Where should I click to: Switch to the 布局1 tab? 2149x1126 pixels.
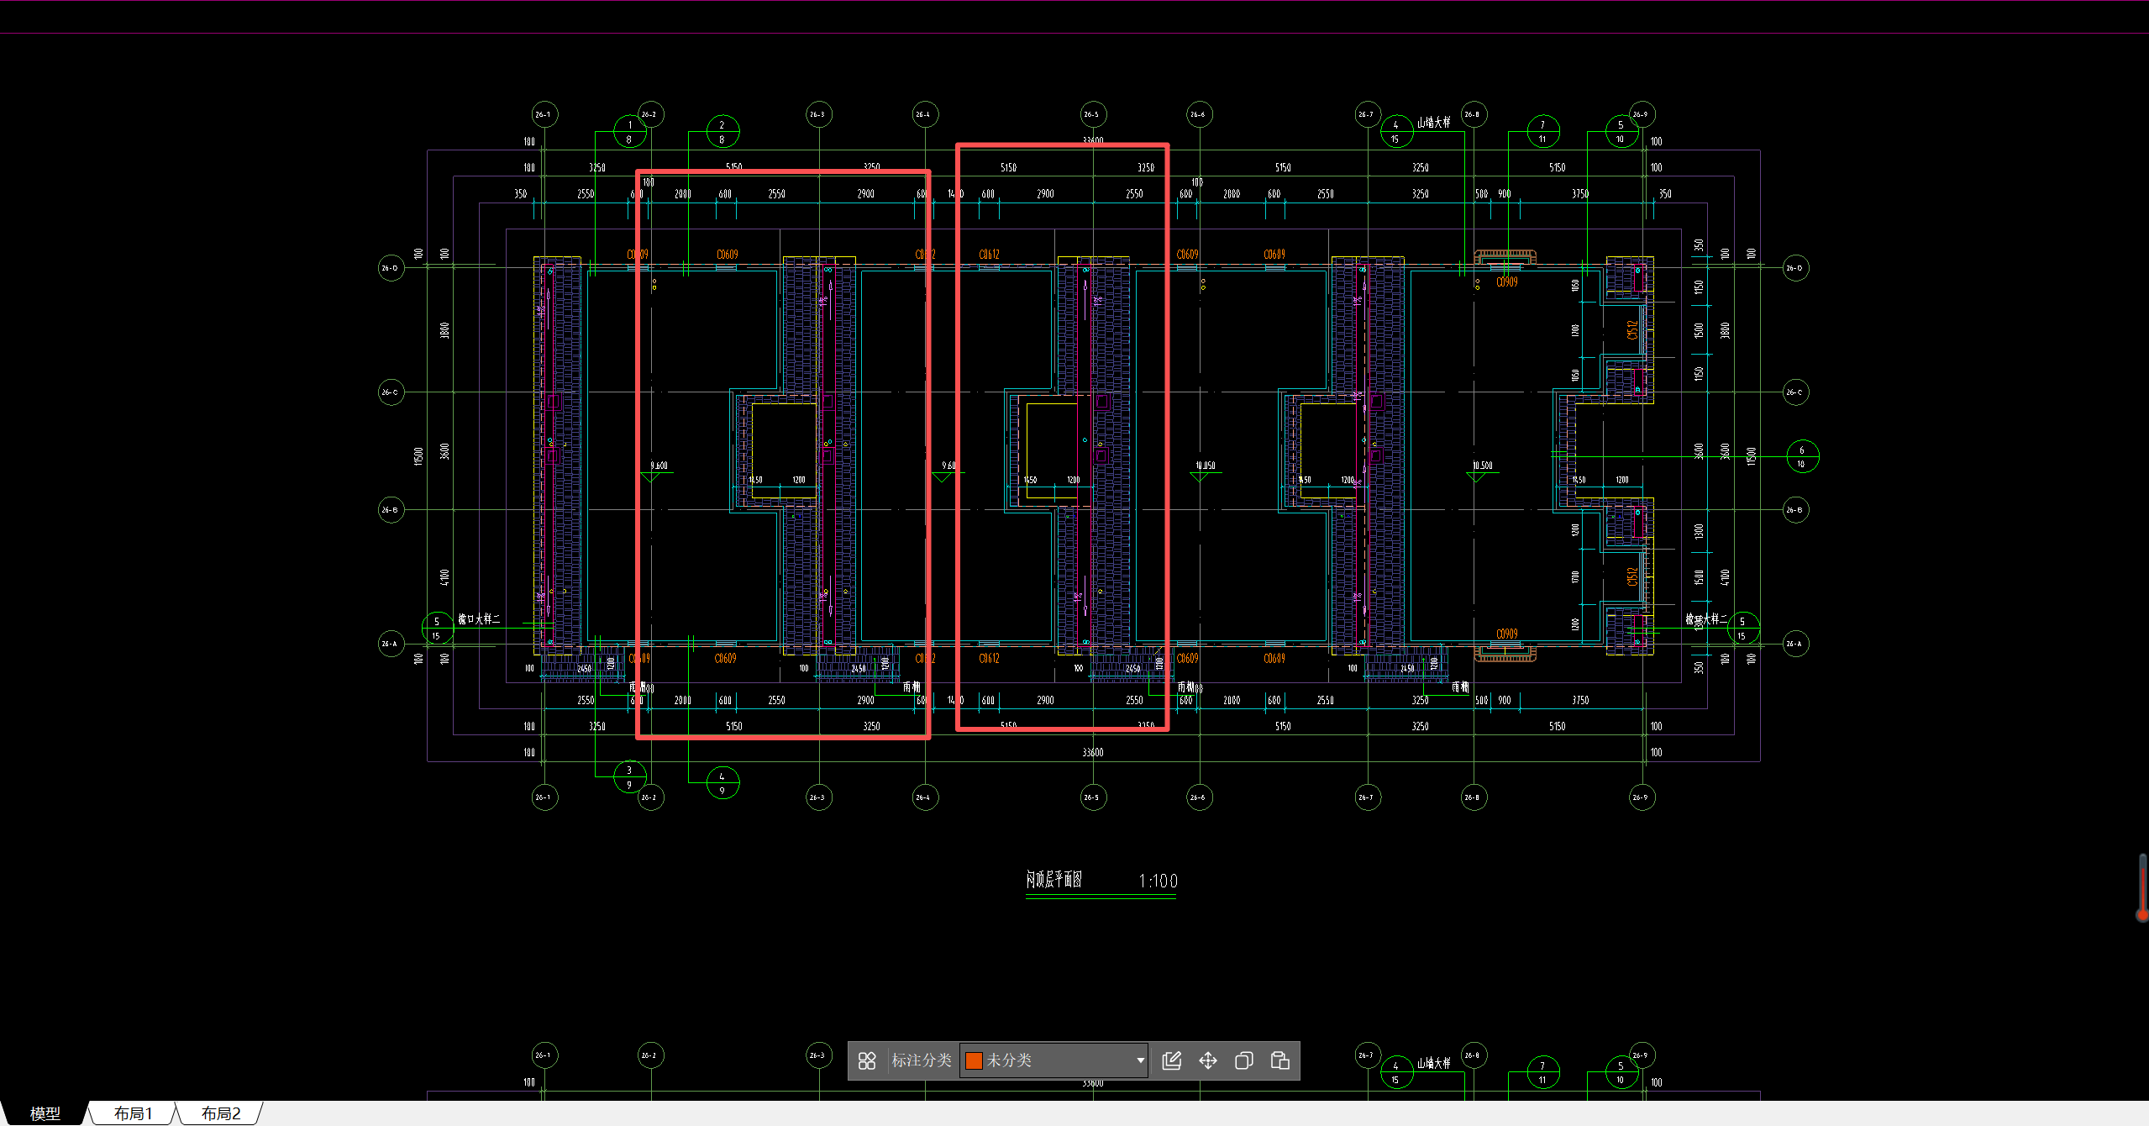[134, 1113]
